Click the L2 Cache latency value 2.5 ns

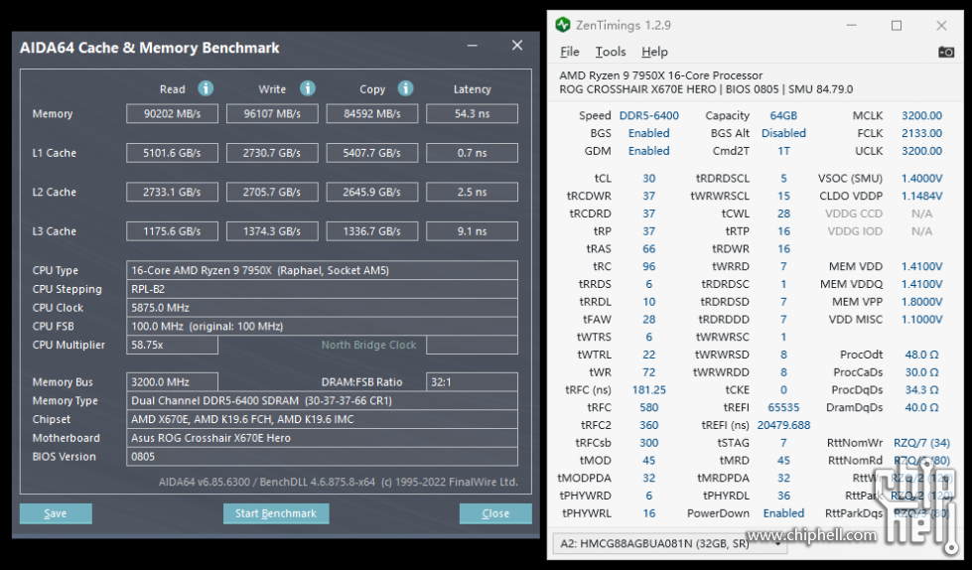pyautogui.click(x=473, y=192)
